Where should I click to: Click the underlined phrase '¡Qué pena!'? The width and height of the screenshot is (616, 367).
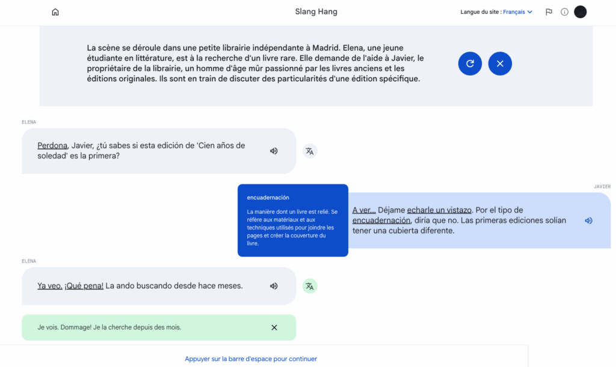84,286
